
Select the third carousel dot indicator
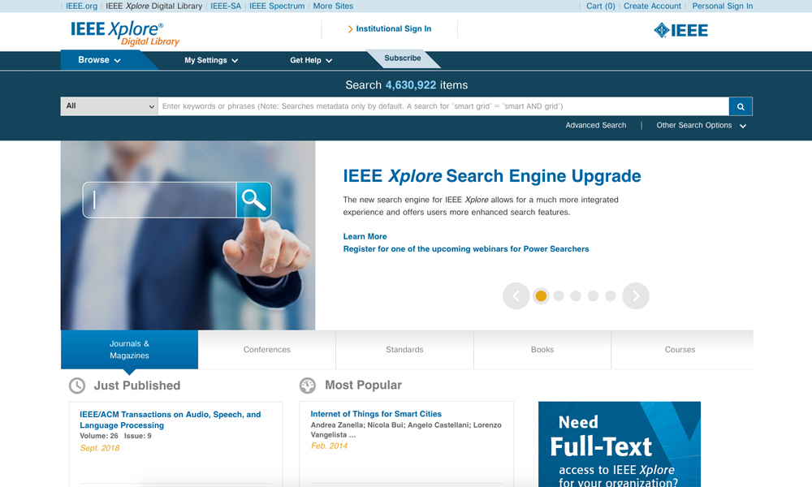(x=576, y=296)
